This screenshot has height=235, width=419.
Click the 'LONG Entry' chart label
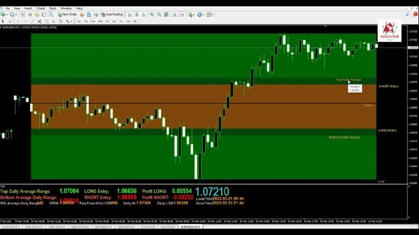[x=388, y=131]
